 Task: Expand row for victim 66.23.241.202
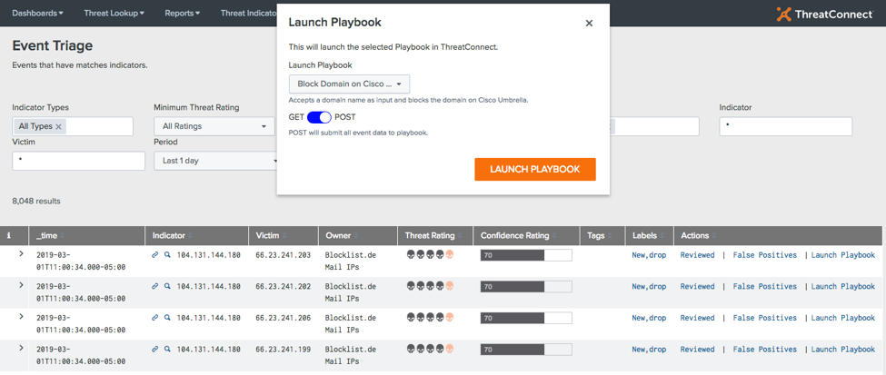point(21,284)
